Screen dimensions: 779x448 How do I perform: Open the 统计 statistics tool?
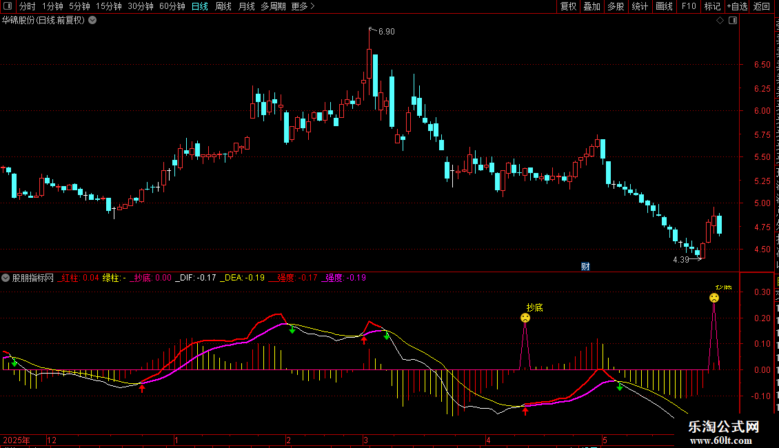tap(640, 6)
